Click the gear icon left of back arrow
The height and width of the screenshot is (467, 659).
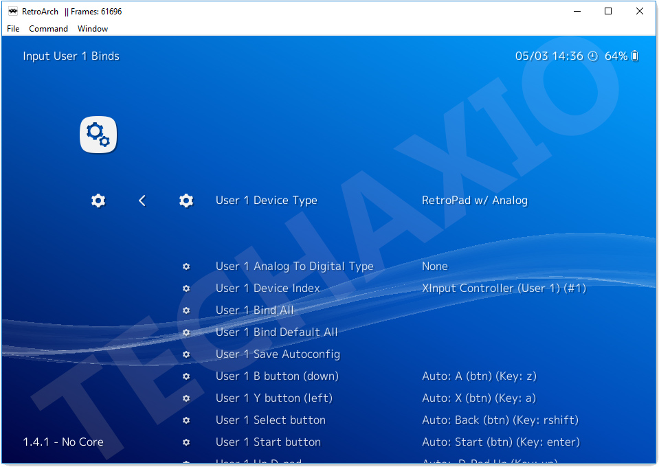point(98,201)
